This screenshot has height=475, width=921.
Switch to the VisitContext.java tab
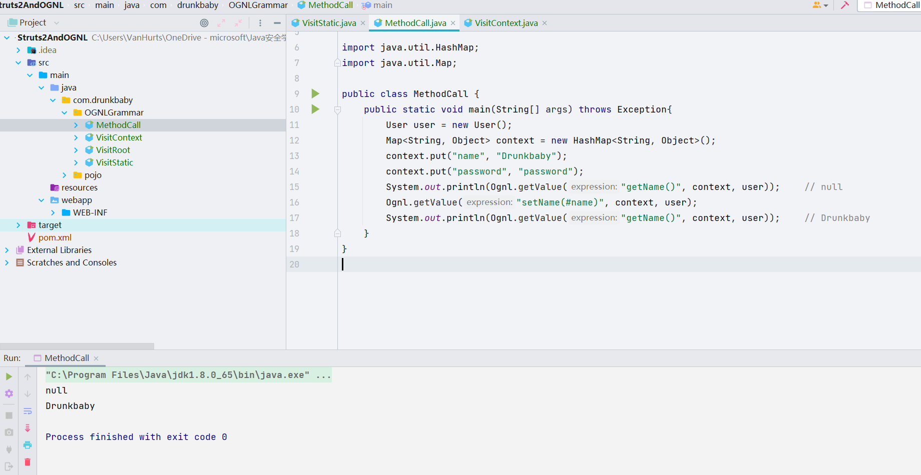tap(506, 23)
